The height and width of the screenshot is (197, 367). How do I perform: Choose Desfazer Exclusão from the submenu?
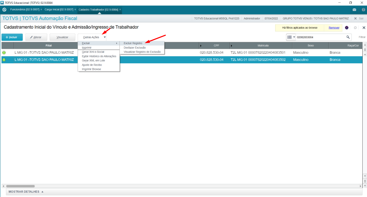tap(142, 48)
